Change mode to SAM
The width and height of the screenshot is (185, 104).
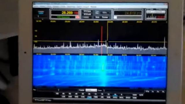(109, 97)
